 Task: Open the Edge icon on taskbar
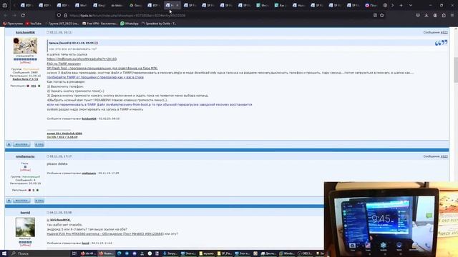pos(120,253)
